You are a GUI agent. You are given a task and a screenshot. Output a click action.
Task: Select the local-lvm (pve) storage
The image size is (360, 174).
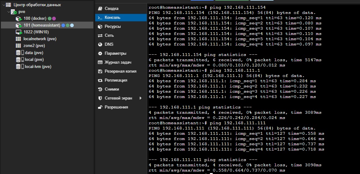[x=38, y=66]
